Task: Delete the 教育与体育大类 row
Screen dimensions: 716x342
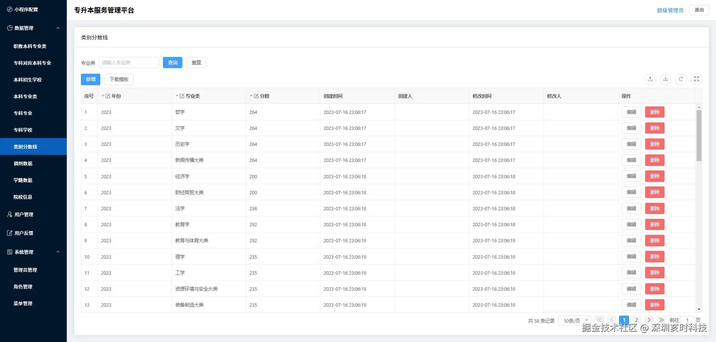Action: click(x=655, y=240)
